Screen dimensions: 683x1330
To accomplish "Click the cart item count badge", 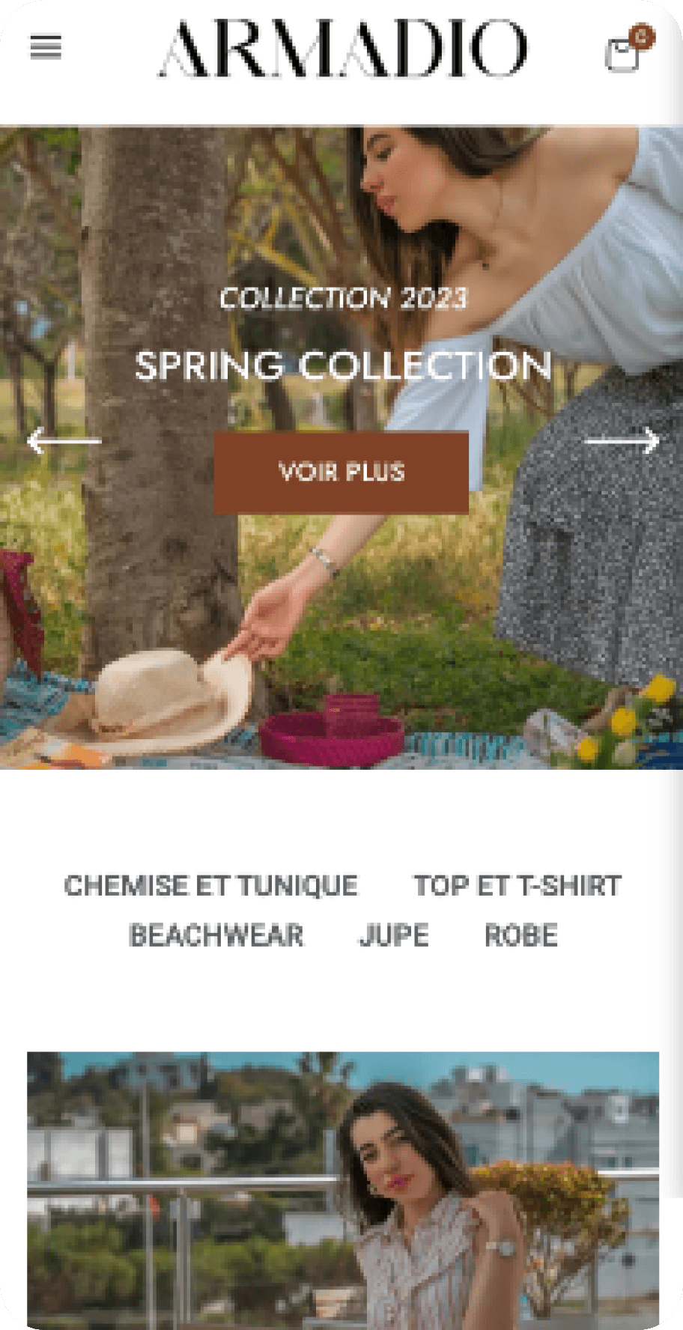I will click(642, 35).
